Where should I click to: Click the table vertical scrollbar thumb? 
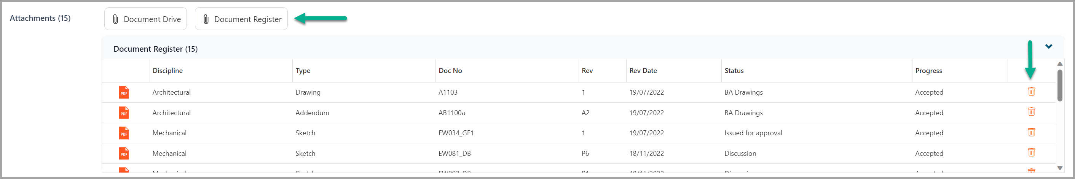point(1060,86)
